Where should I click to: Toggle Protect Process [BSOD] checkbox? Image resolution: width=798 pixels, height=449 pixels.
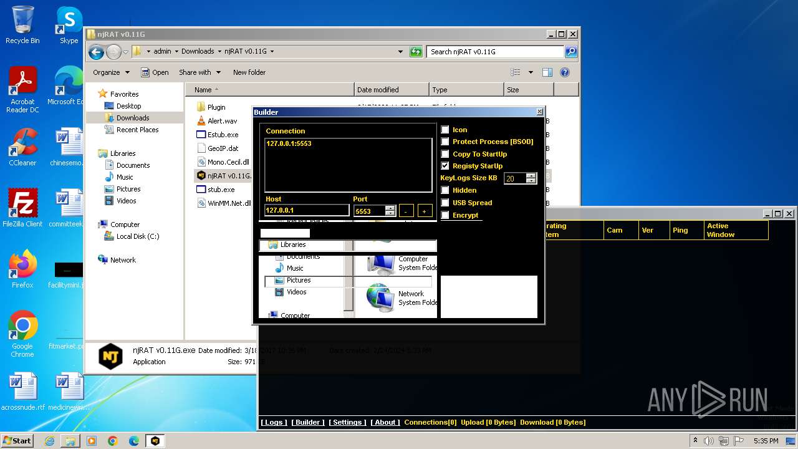click(445, 142)
